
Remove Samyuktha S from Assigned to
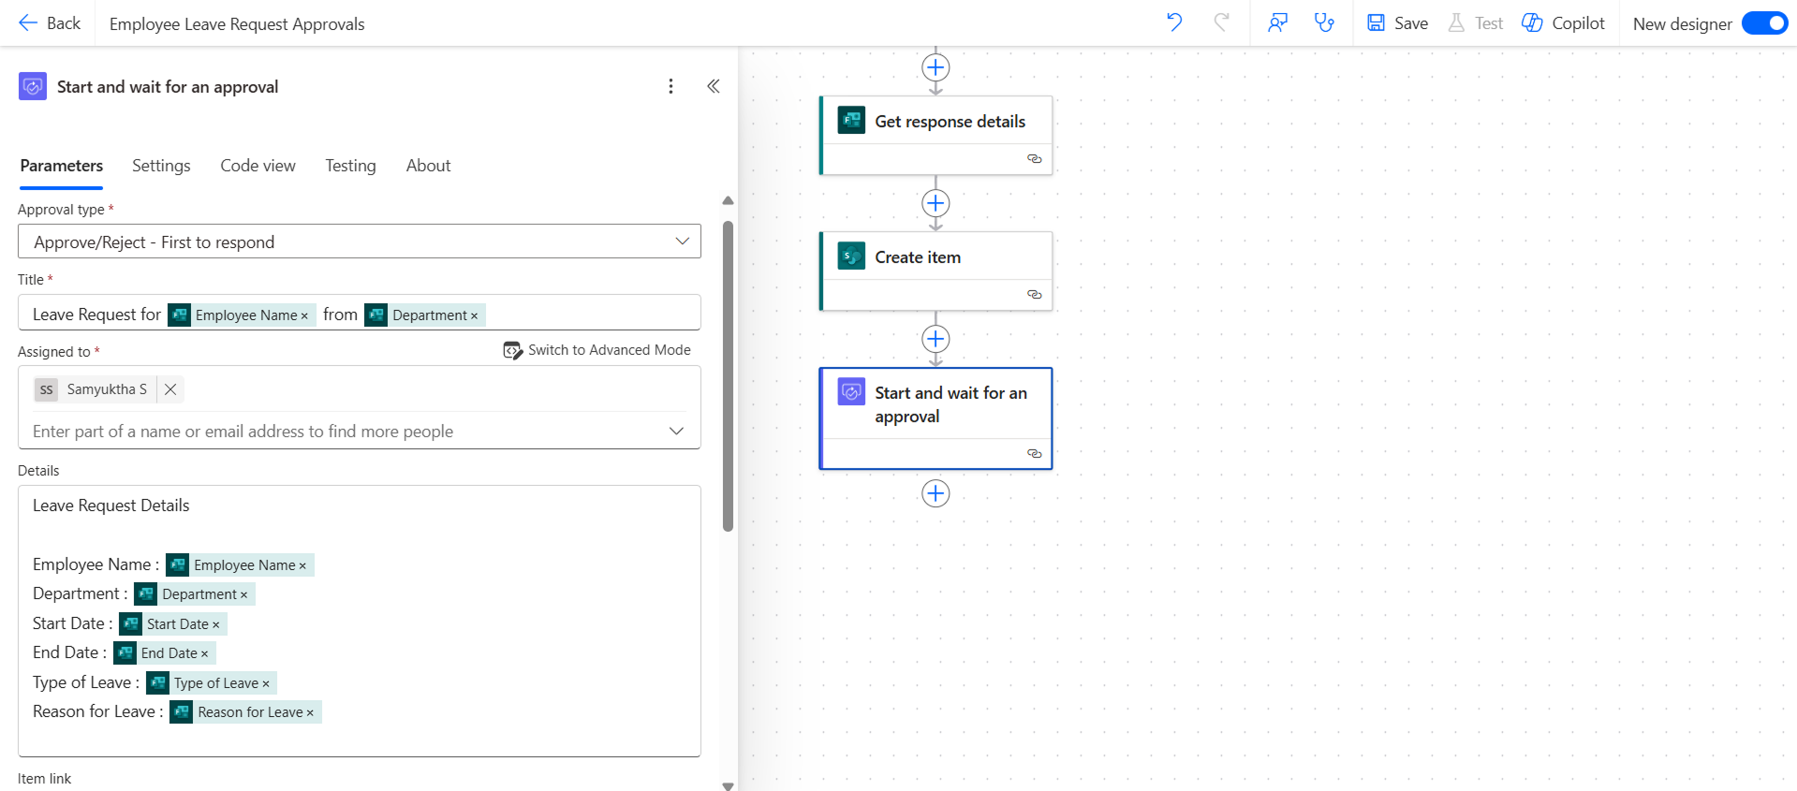point(170,389)
